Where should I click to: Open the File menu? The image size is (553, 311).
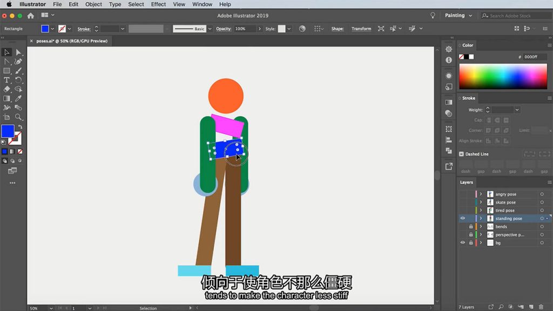[57, 4]
